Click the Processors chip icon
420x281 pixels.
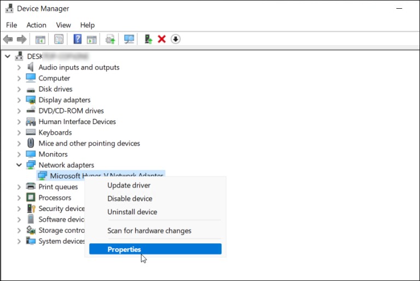pyautogui.click(x=31, y=197)
